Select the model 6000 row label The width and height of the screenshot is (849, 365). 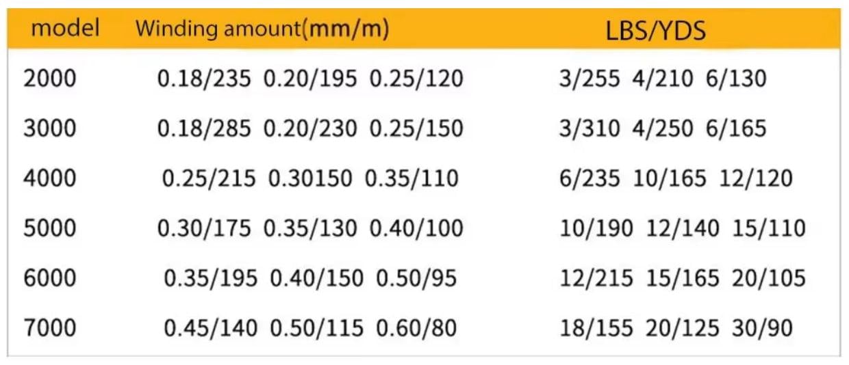coord(50,278)
